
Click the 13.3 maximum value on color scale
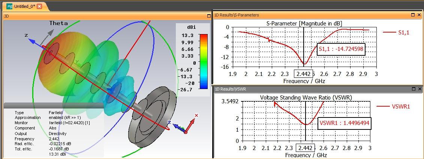point(187,36)
